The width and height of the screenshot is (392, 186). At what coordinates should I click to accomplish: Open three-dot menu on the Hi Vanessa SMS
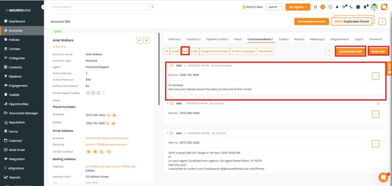376,76
